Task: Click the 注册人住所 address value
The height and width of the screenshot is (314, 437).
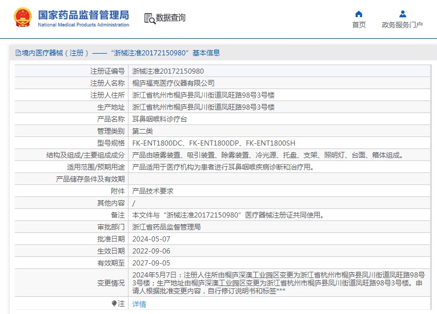Action: 203,95
